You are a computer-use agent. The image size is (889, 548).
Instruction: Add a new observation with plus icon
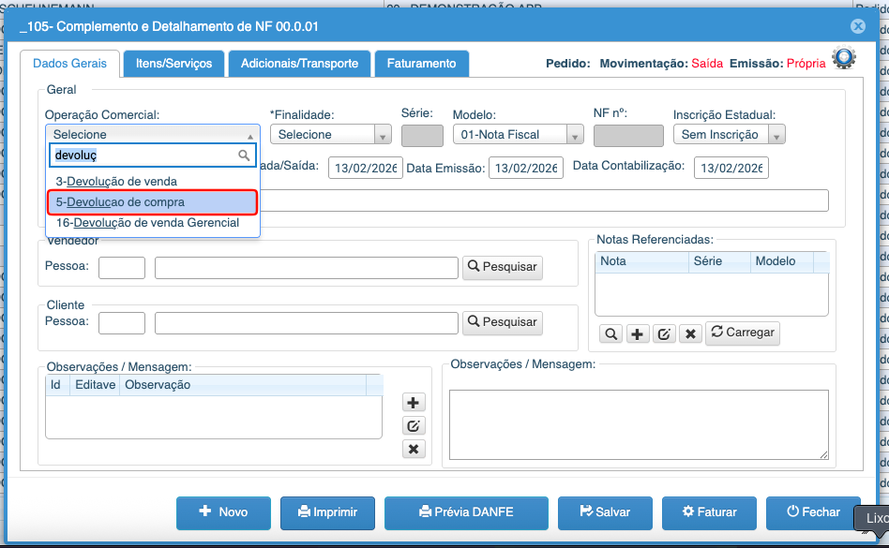[x=414, y=402]
